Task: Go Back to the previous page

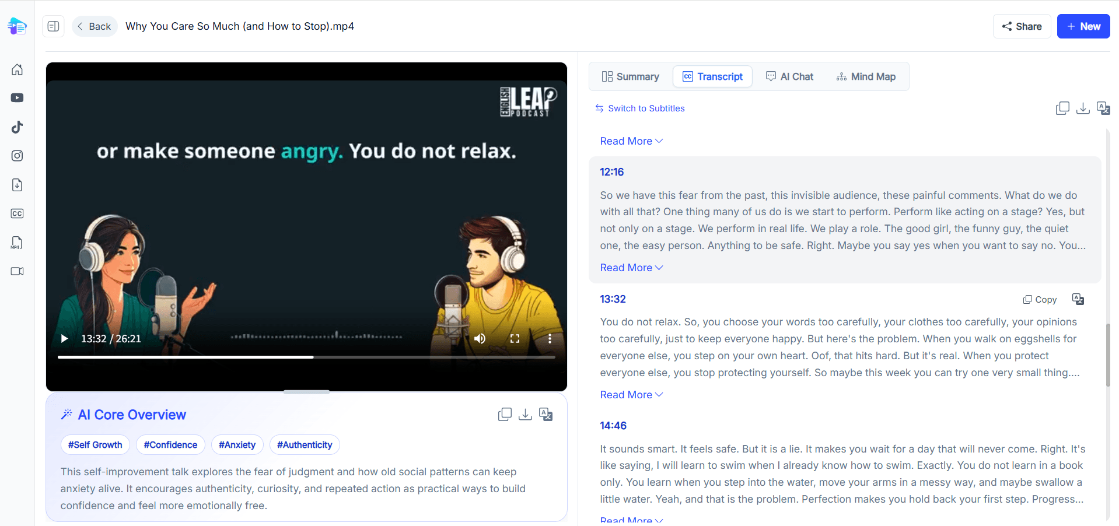Action: pyautogui.click(x=95, y=26)
